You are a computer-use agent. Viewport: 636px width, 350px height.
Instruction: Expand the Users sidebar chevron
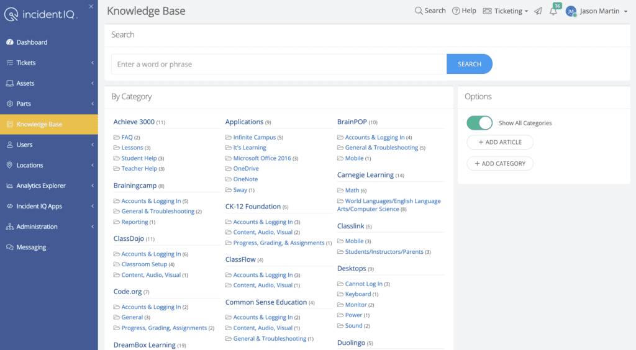[x=93, y=145]
